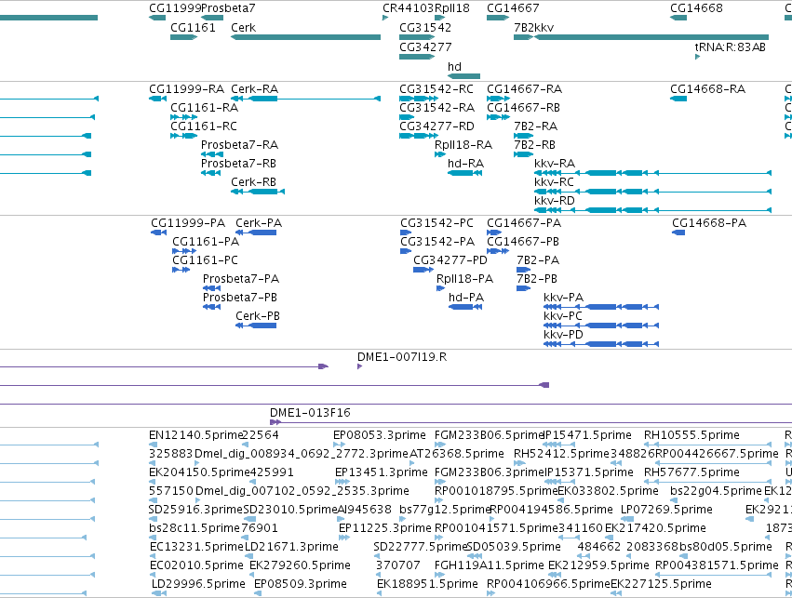Screen dimensions: 792x598
Task: Select the kkv-RC transcript
Action: click(652, 192)
